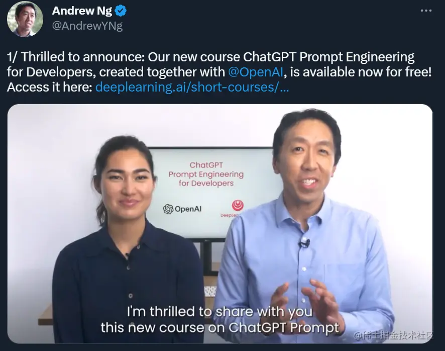Open the three-dot more options menu
This screenshot has height=351, width=445.
tap(426, 11)
